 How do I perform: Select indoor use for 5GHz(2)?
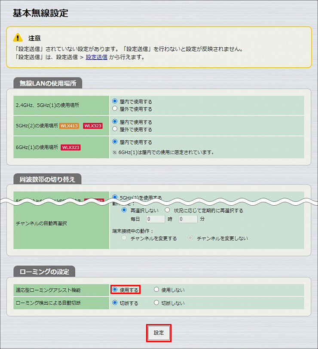click(x=115, y=121)
